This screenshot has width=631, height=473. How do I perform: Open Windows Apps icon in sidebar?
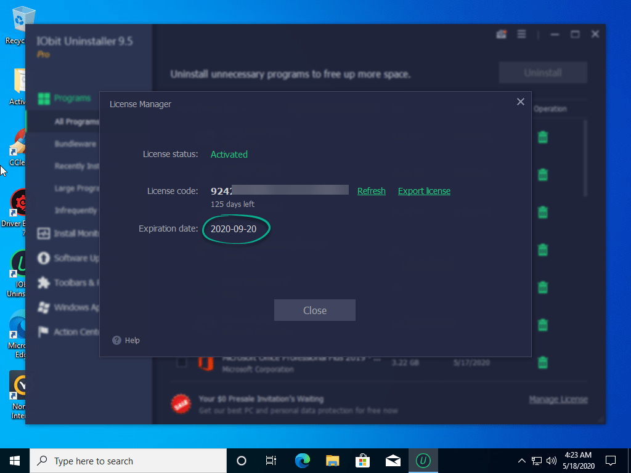pyautogui.click(x=44, y=308)
